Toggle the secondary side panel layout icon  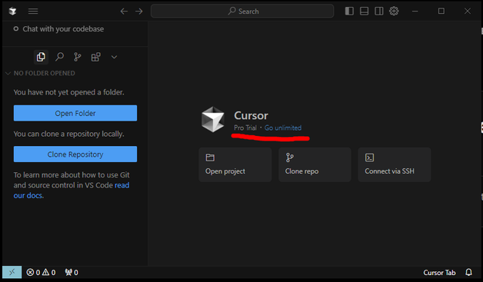(379, 11)
